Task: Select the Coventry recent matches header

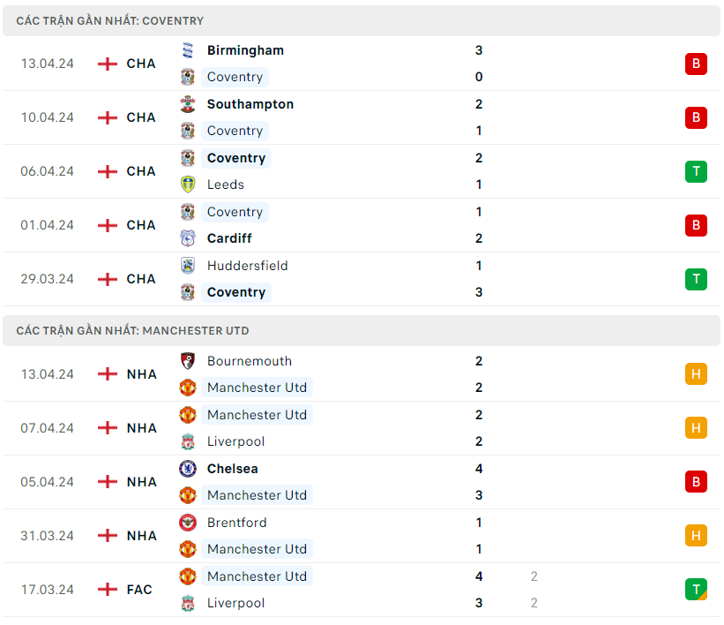Action: point(110,20)
